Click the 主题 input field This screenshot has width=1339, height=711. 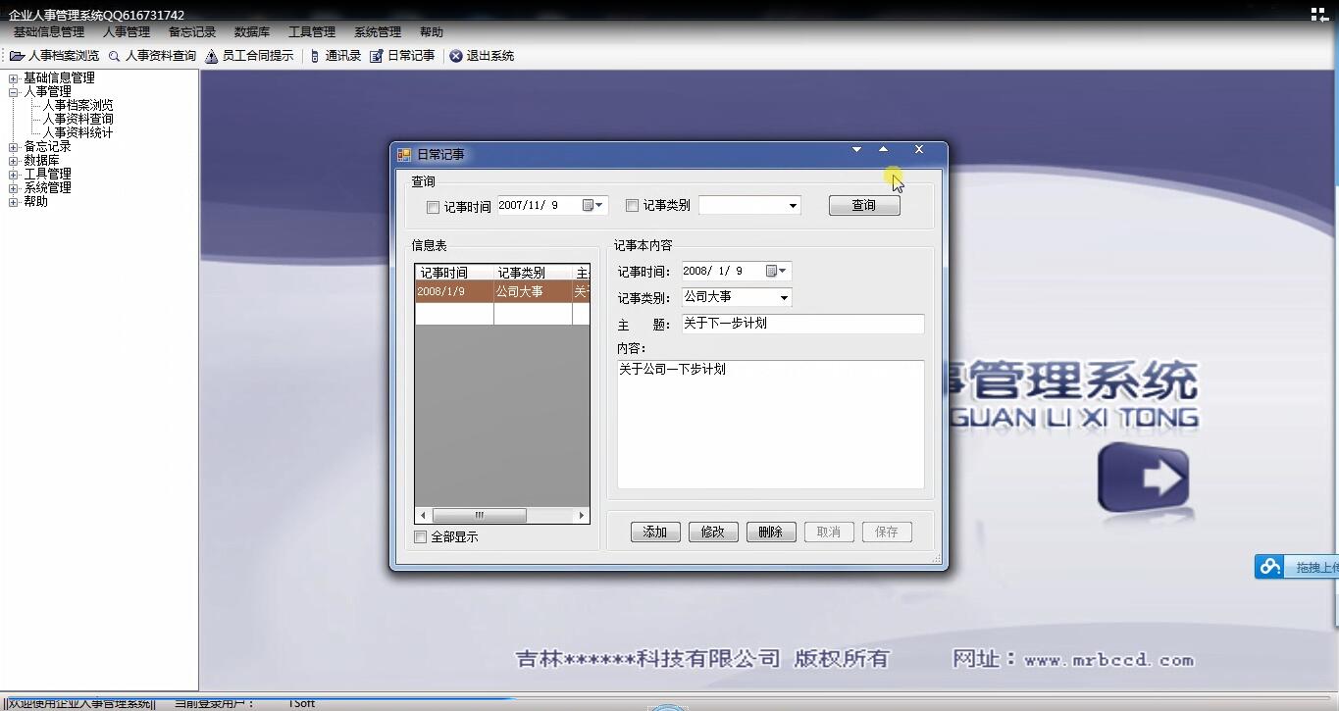pyautogui.click(x=802, y=324)
